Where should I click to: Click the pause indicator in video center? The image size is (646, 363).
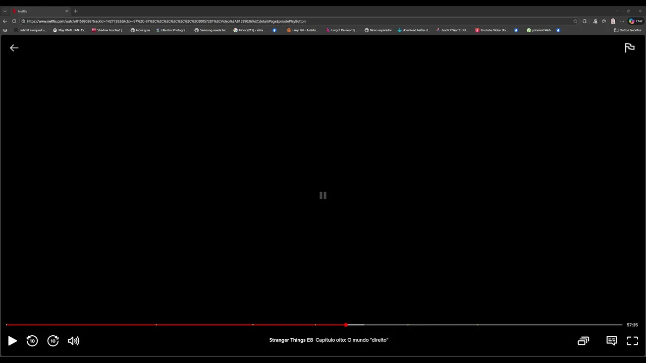tap(323, 196)
